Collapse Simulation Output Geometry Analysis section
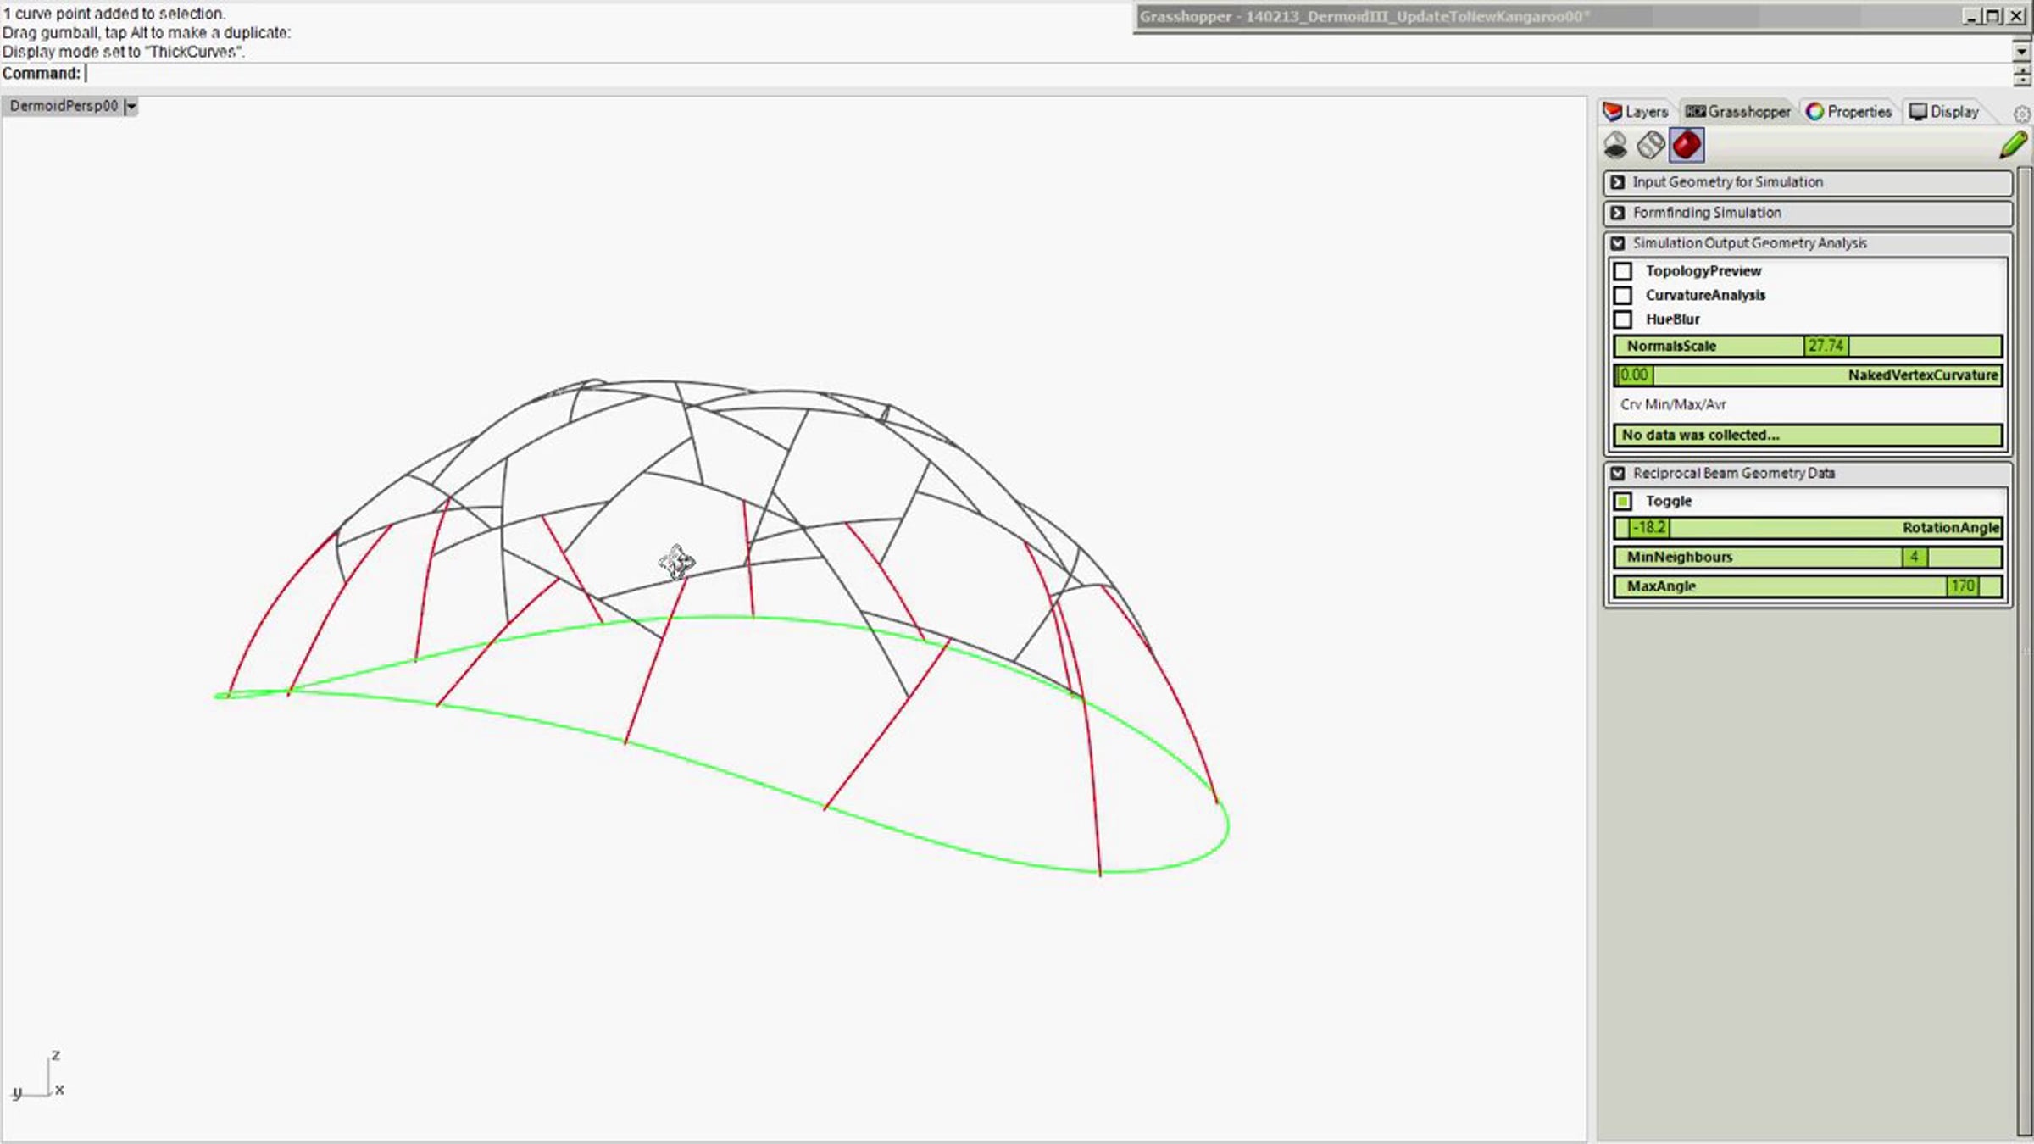Viewport: 2034px width, 1144px height. click(1618, 243)
